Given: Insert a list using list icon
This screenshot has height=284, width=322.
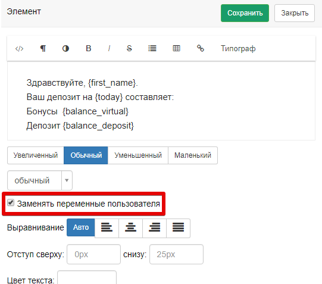Looking at the screenshot, I should pos(152,49).
